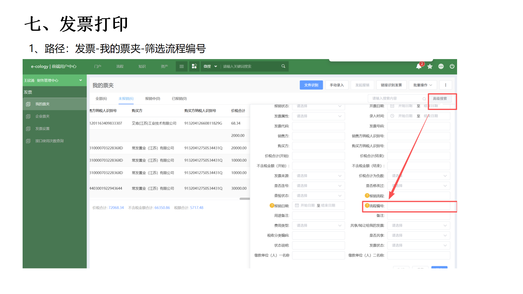Switch to the 已报销(0) tab
Viewport: 523px width, 294px height.
[x=179, y=99]
